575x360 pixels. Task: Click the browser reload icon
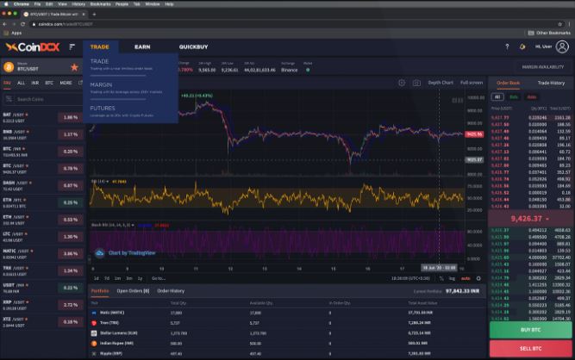click(x=22, y=24)
